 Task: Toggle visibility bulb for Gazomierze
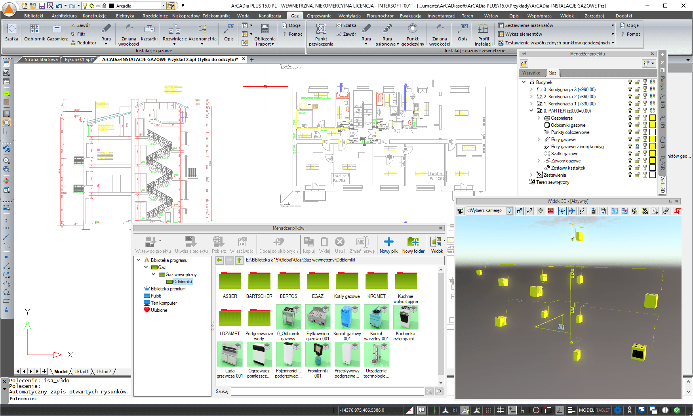coord(630,118)
